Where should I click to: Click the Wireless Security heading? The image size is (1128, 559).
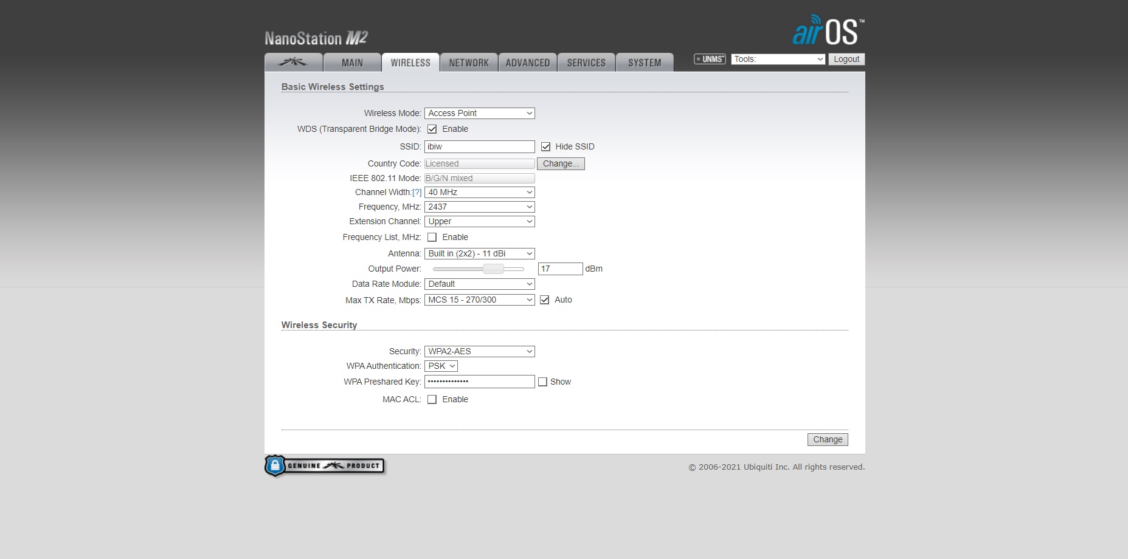319,325
